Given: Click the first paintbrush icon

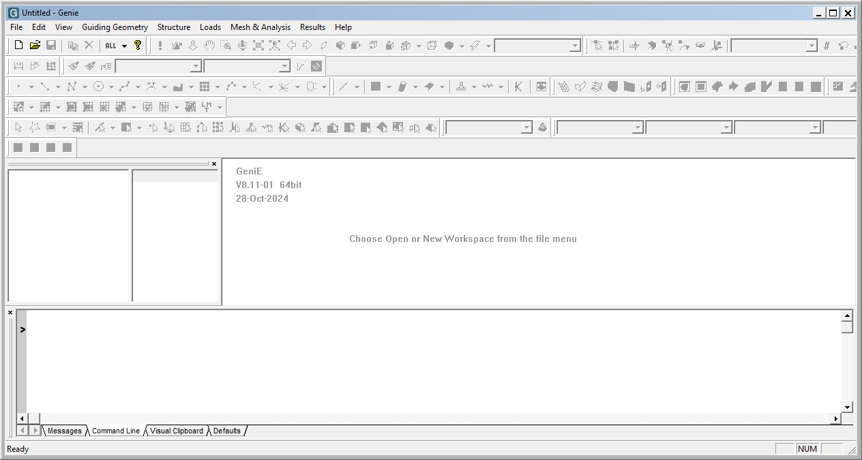Looking at the screenshot, I should pos(74,66).
